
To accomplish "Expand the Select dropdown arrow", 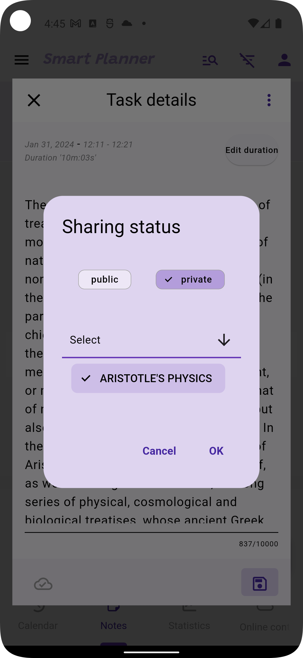I will point(224,340).
